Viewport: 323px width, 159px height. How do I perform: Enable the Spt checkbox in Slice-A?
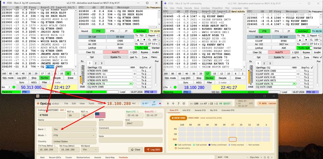point(88,57)
